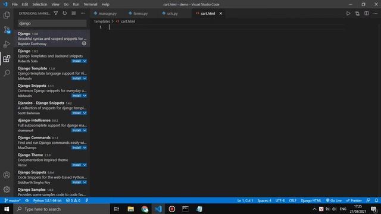
Task: Click the Windows taskbar search box
Action: [x=62, y=209]
